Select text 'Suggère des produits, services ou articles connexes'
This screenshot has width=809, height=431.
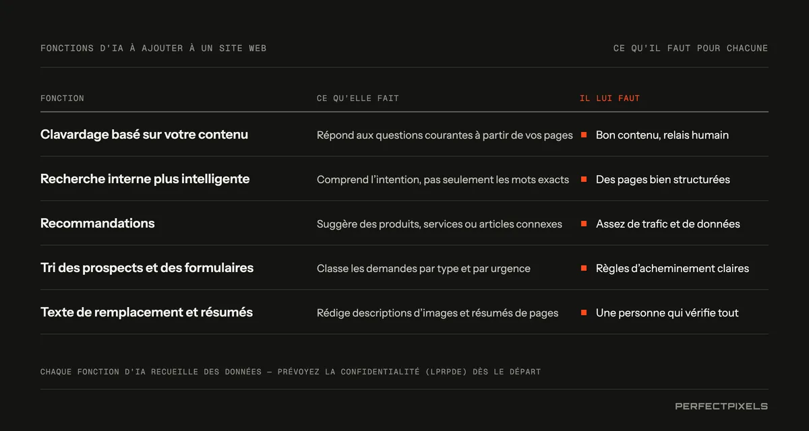coord(440,224)
